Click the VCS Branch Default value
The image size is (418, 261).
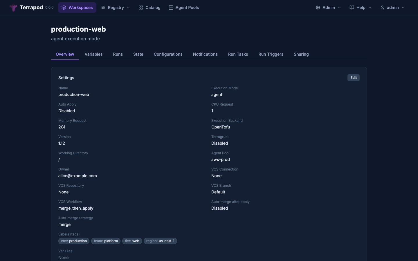click(218, 192)
